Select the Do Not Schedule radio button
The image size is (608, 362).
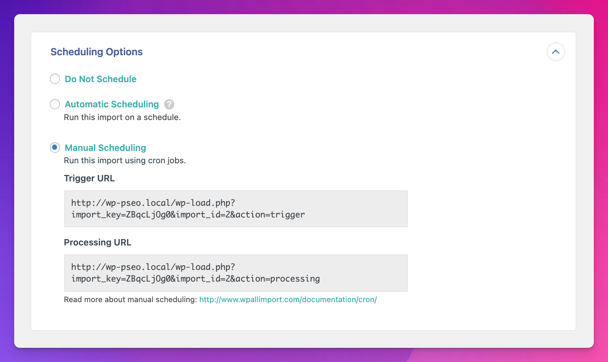(55, 79)
